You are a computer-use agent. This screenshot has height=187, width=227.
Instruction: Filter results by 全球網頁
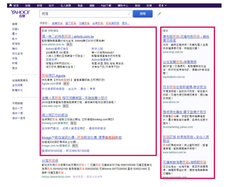click(17, 85)
